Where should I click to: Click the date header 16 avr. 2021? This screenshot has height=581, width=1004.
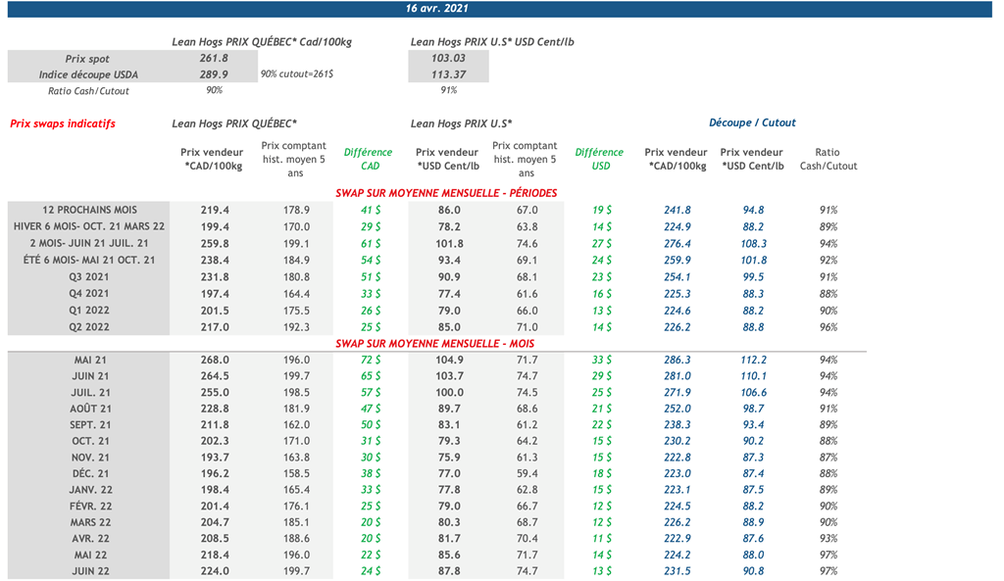(x=436, y=9)
